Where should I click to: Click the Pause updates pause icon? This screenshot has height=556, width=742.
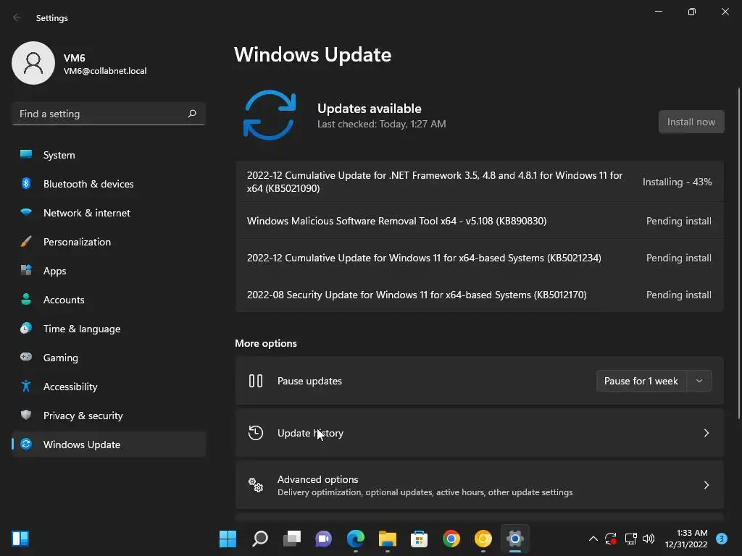(x=256, y=381)
